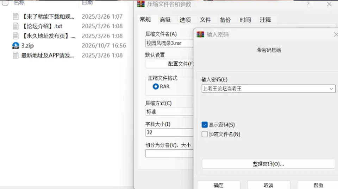
Task: Click the date 2025/3/26 1:07
Action: (x=102, y=17)
